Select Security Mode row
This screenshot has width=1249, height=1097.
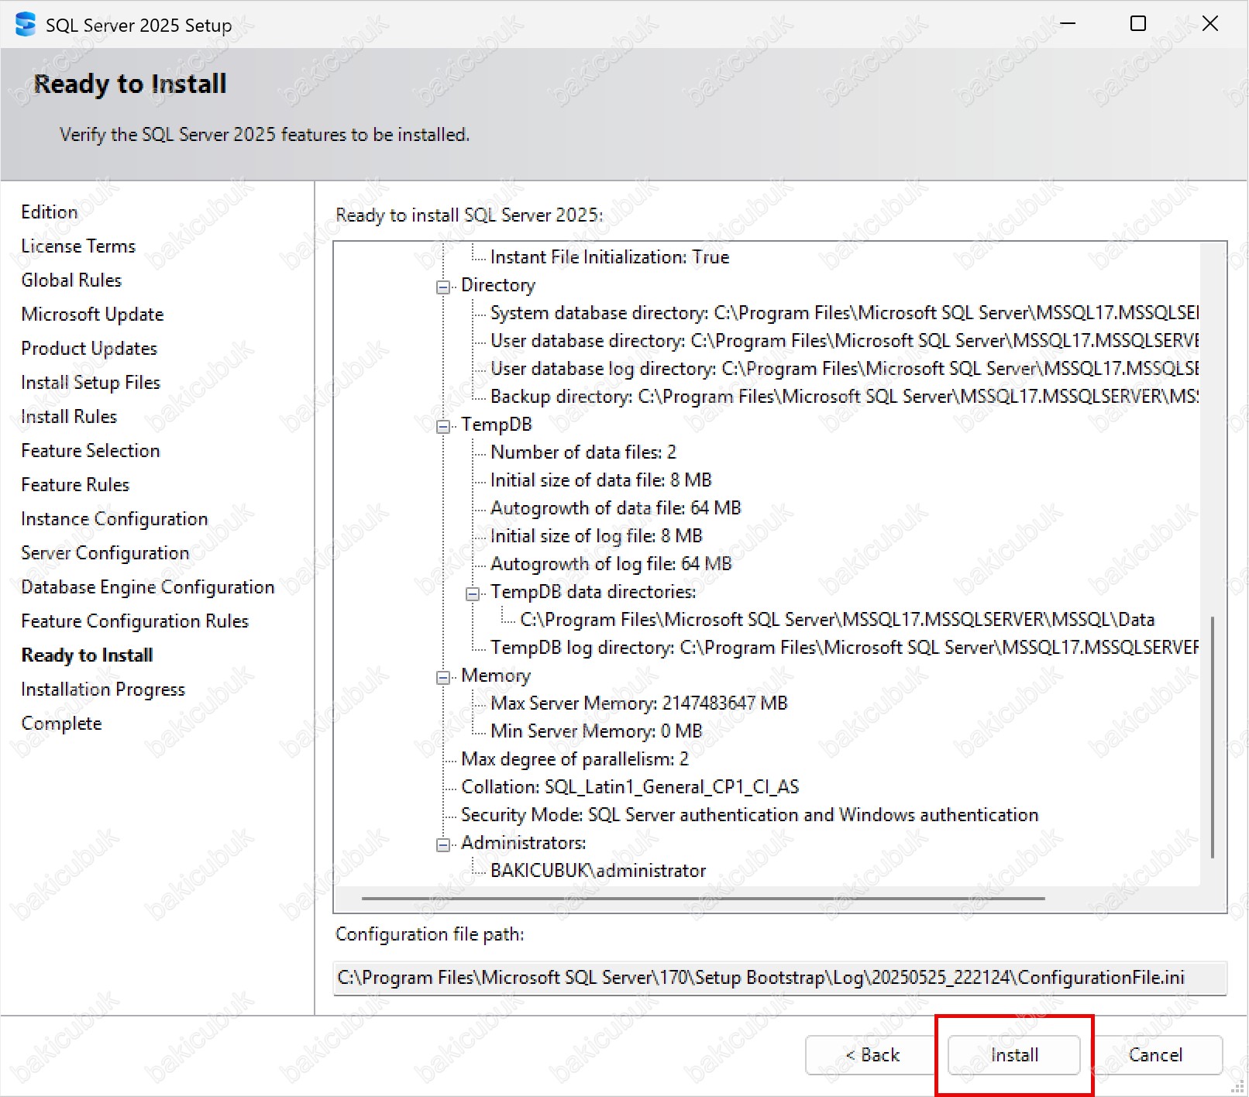[750, 814]
